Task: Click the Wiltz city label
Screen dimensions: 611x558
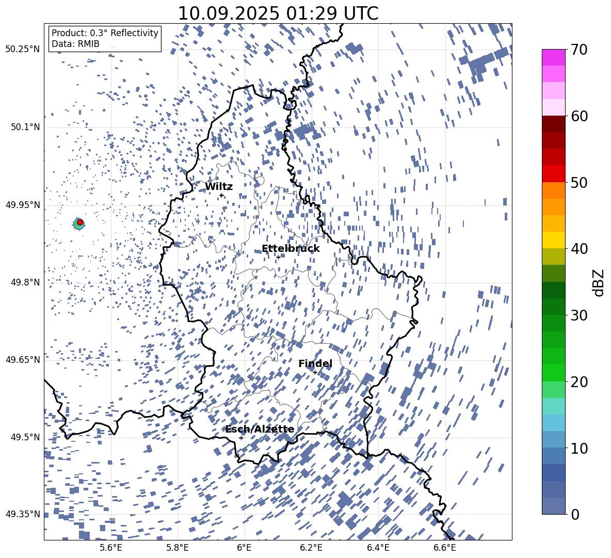Action: point(219,187)
